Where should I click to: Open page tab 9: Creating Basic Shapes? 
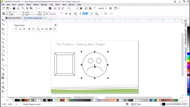62,97
